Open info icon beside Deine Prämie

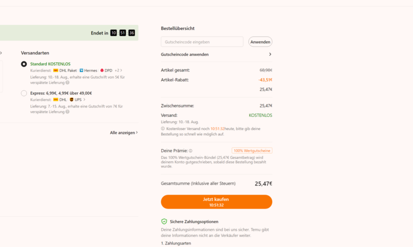point(191,151)
